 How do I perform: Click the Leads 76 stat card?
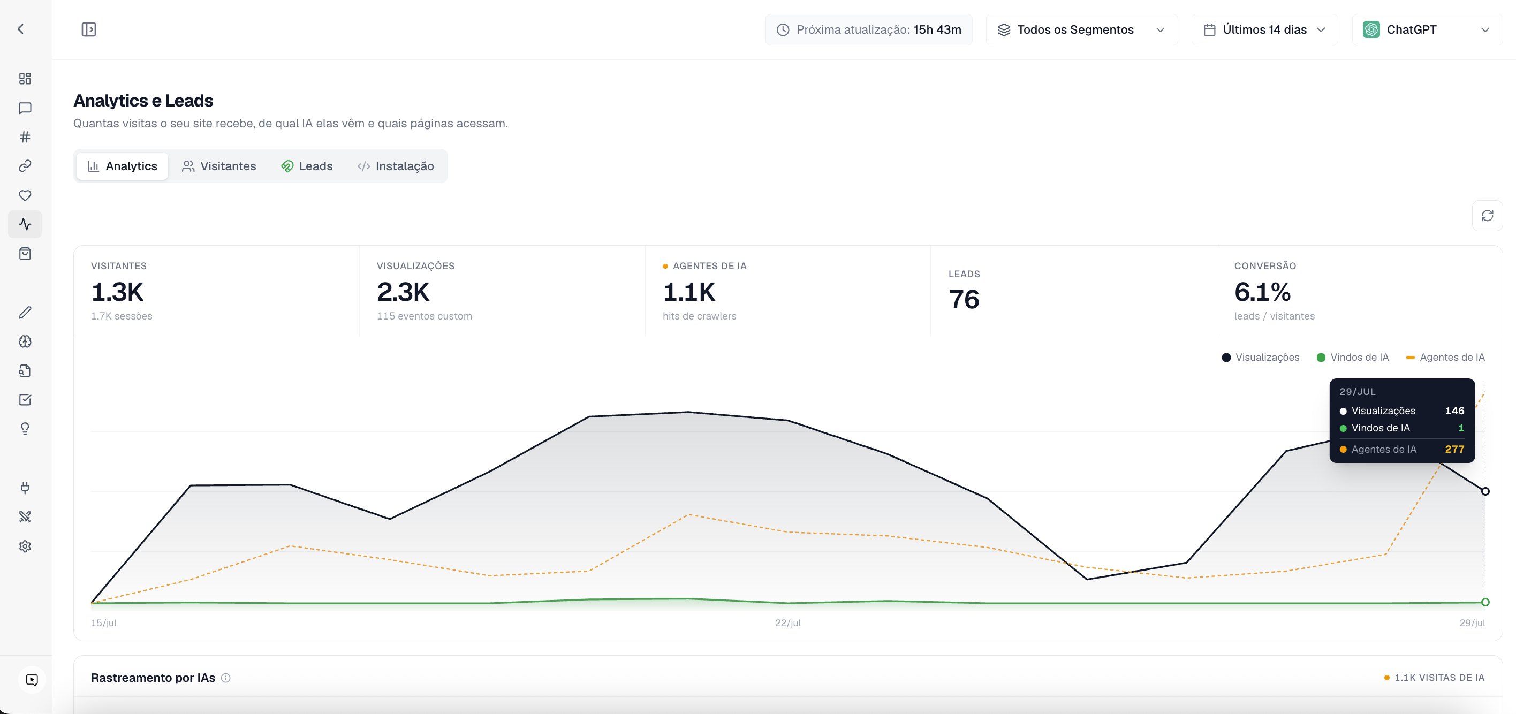[x=1074, y=291]
